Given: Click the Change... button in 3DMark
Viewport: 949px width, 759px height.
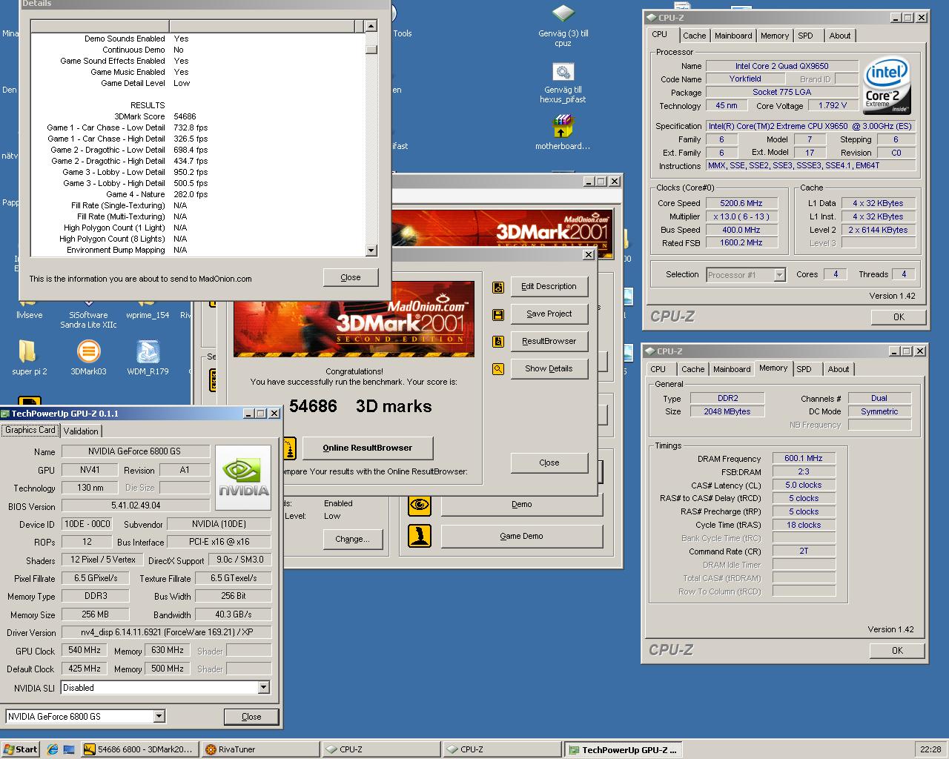Looking at the screenshot, I should point(352,539).
